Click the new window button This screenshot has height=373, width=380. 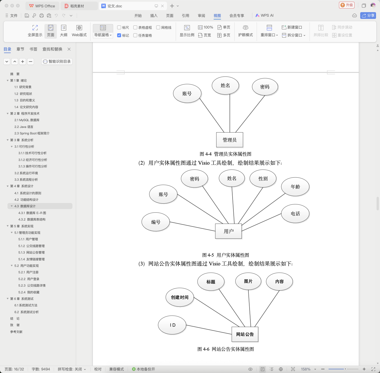(292, 27)
